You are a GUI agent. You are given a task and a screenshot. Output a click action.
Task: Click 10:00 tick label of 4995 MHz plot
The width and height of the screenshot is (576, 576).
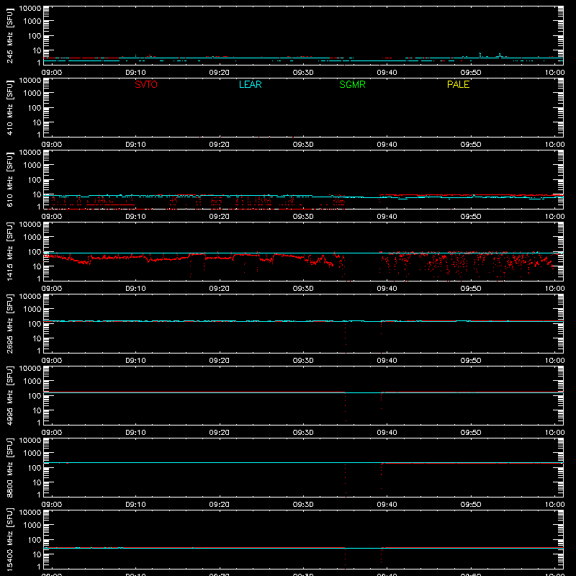point(554,433)
